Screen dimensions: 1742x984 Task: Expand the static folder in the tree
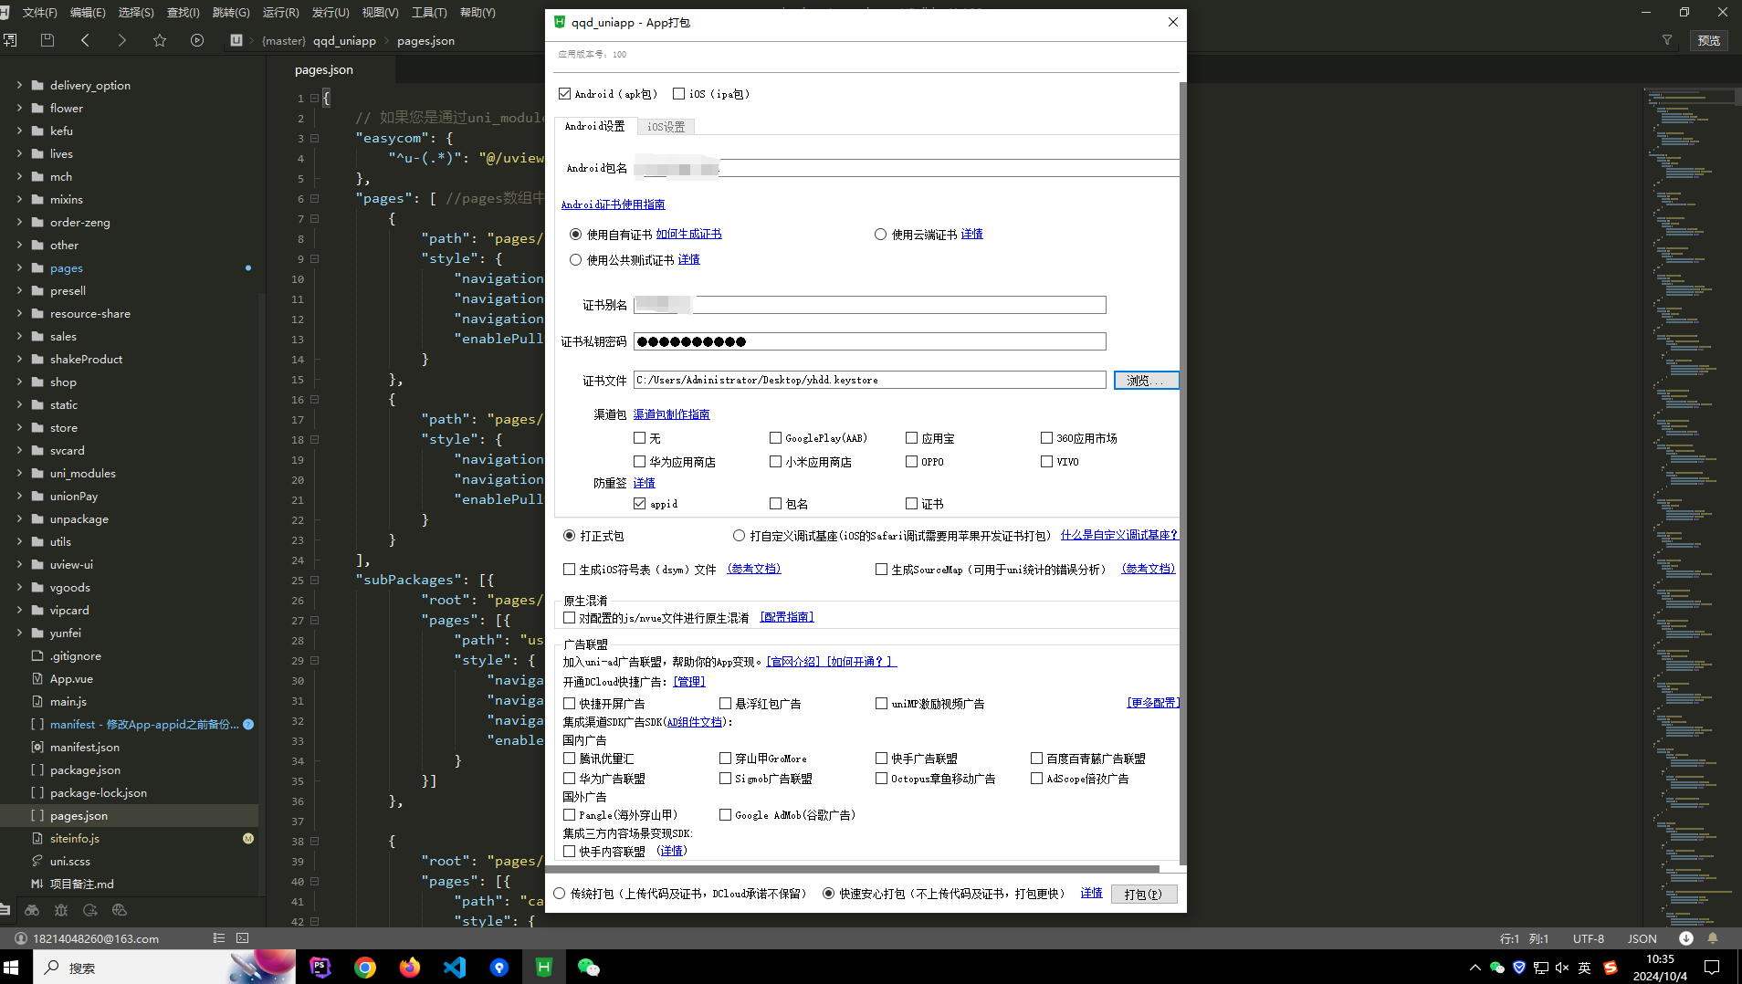point(19,404)
